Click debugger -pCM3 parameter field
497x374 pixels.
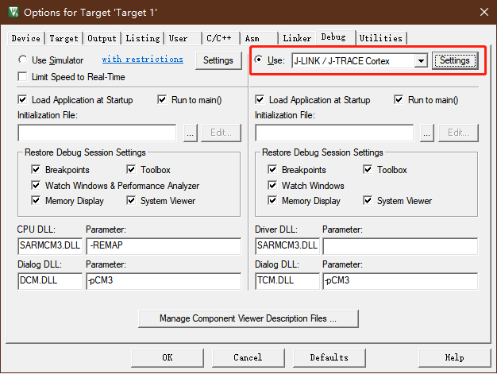click(400, 281)
